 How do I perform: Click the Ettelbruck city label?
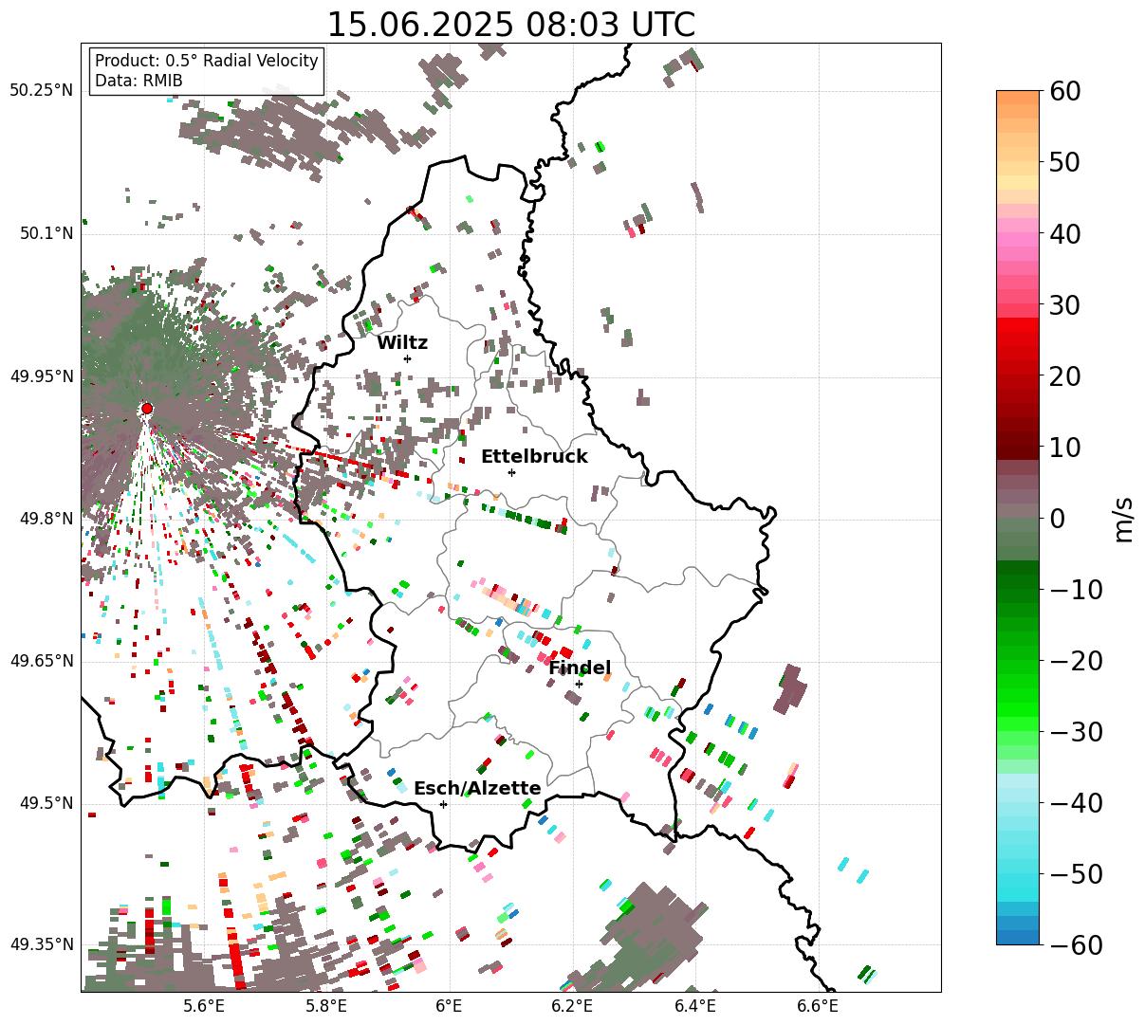[534, 457]
